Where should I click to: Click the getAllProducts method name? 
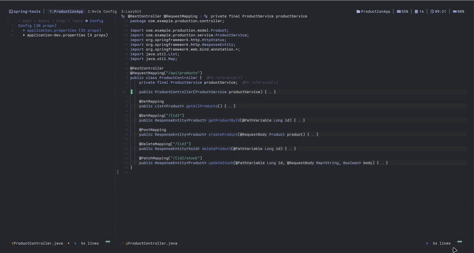[201, 106]
